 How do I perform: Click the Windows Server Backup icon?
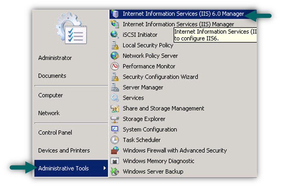(x=115, y=171)
